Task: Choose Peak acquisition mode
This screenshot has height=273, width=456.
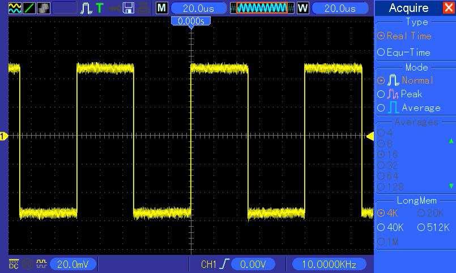Action: [399, 94]
